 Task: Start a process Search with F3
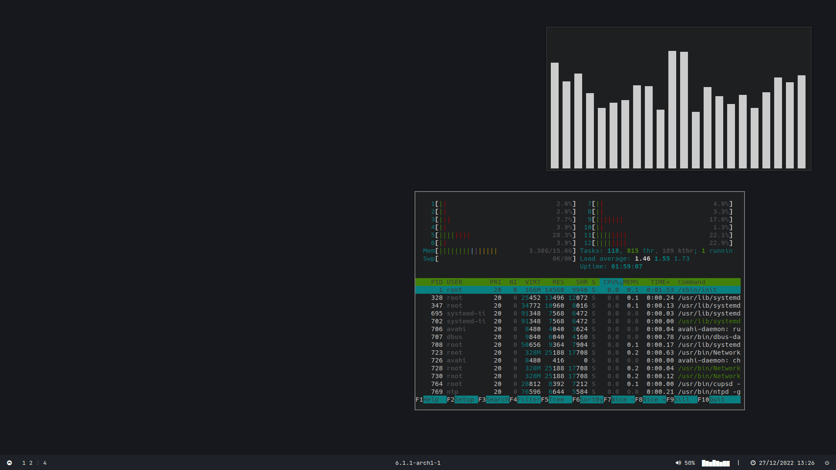pos(497,399)
